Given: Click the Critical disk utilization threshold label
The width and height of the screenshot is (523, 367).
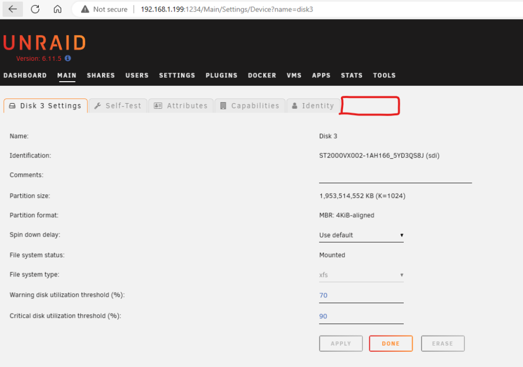Looking at the screenshot, I should (65, 316).
